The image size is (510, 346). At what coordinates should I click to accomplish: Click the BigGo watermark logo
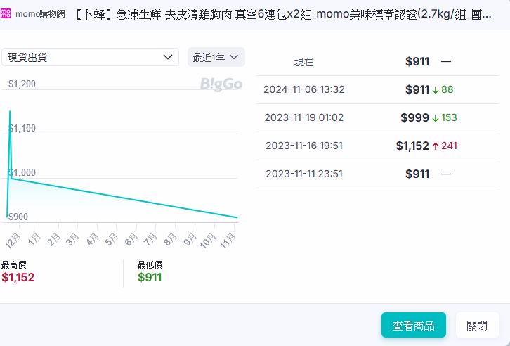(221, 84)
